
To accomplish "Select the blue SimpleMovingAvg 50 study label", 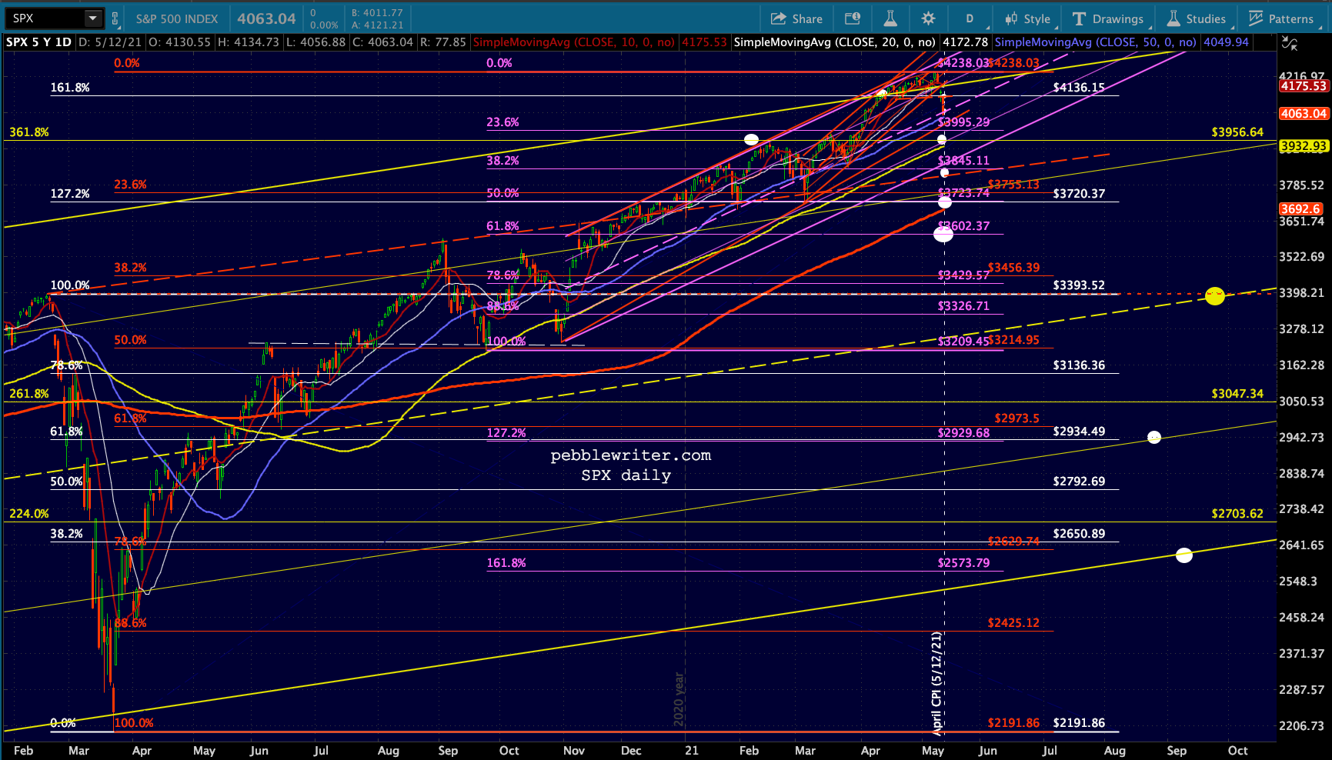I will 1096,42.
